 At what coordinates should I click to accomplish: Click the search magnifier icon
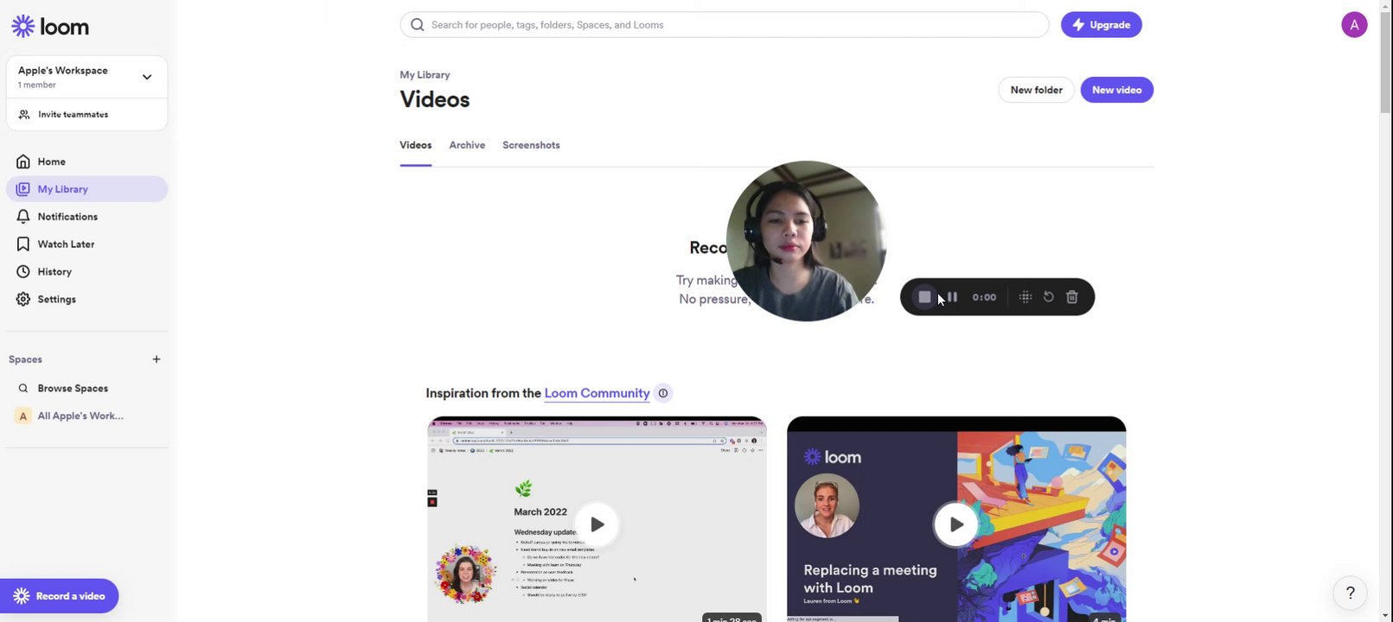click(418, 25)
